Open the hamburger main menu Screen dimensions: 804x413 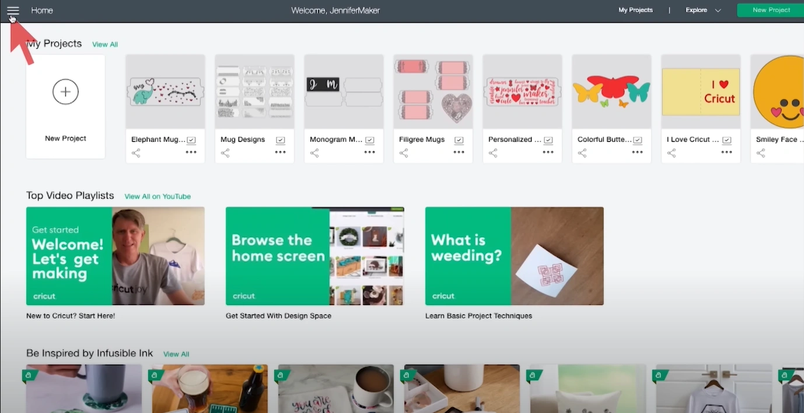[13, 10]
